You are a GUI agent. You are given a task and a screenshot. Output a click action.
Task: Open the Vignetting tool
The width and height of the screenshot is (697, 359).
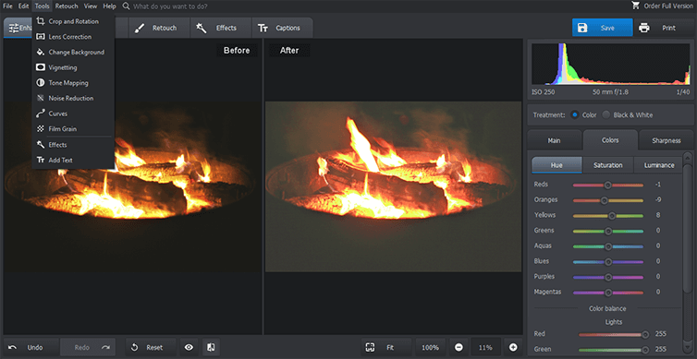[73, 67]
